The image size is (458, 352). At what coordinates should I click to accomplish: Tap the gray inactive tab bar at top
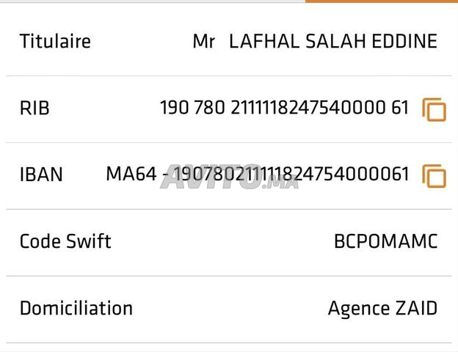click(x=153, y=1)
